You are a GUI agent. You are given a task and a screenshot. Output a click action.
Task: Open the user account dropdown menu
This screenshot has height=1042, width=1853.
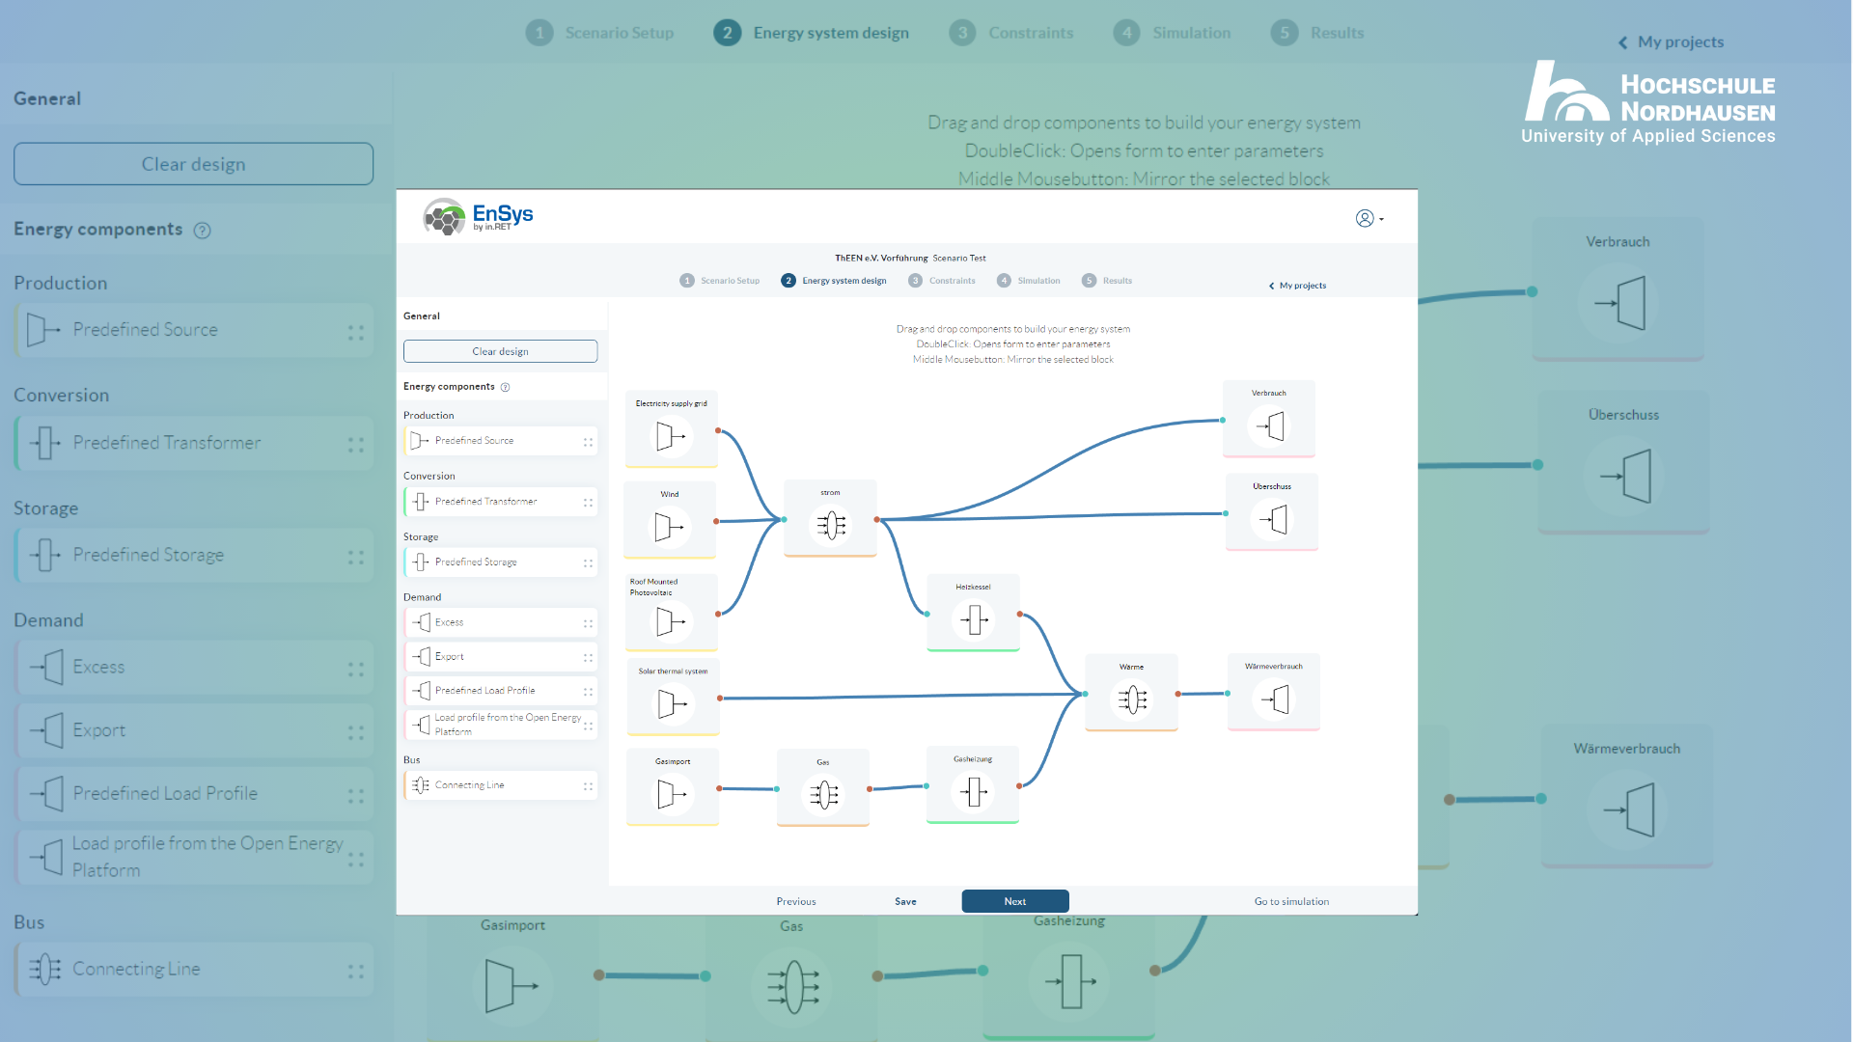(x=1369, y=219)
